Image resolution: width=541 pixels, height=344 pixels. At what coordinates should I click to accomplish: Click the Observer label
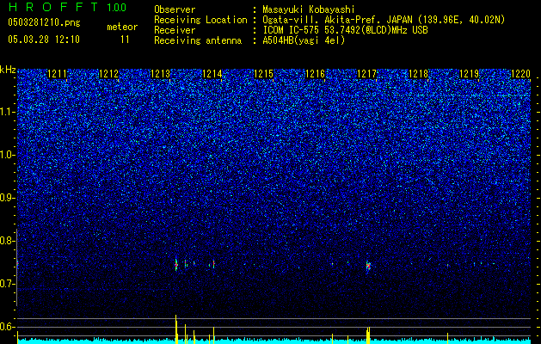(x=175, y=9)
